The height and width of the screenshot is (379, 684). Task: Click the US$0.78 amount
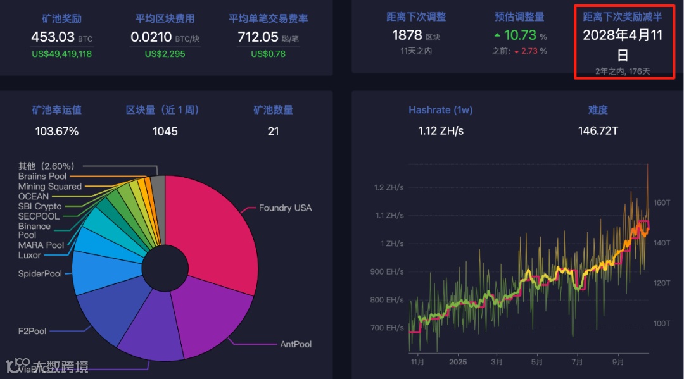(x=269, y=54)
